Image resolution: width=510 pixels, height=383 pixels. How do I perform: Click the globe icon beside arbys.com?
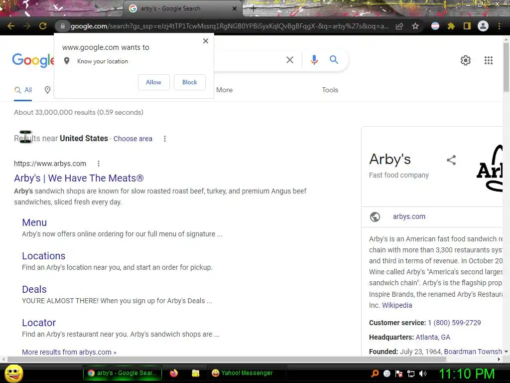point(375,216)
